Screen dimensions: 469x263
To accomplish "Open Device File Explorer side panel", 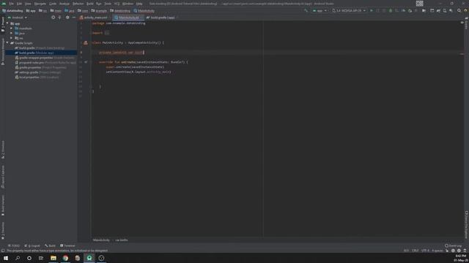I will click(x=466, y=225).
